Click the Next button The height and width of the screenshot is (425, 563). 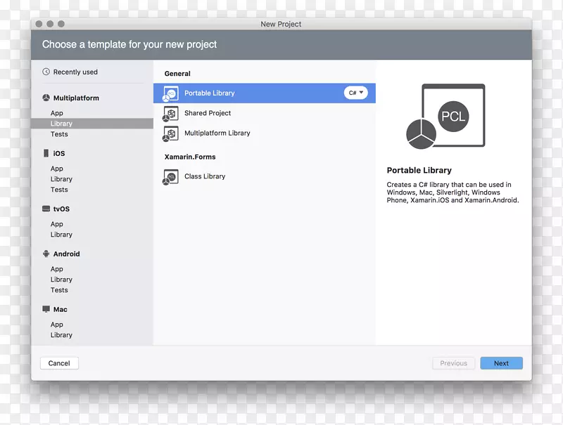point(501,363)
